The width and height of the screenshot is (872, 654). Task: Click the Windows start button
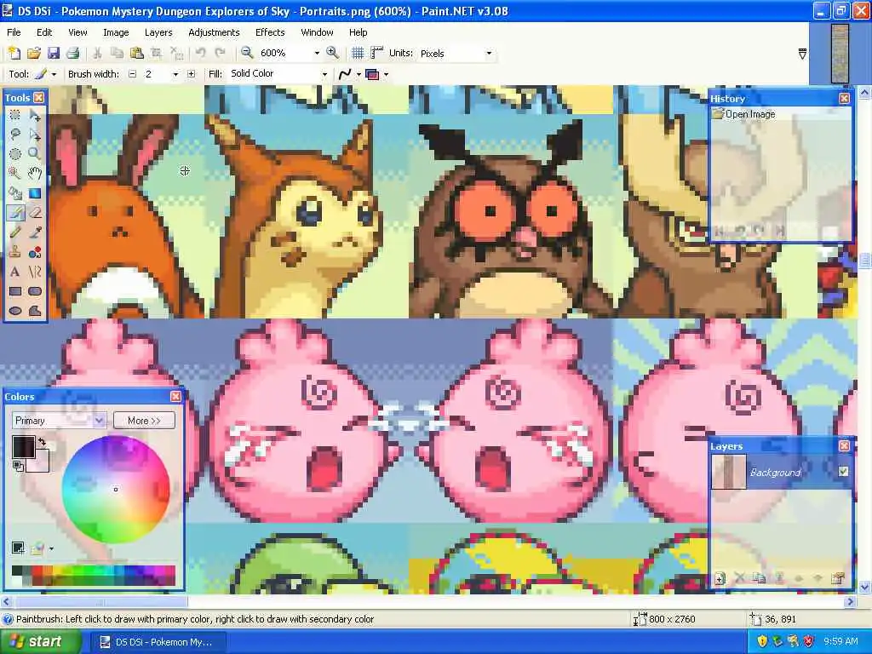41,642
